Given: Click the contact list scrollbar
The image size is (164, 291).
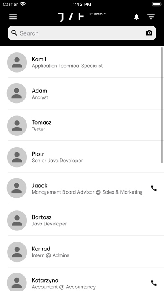Looking at the screenshot, I should point(162,105).
